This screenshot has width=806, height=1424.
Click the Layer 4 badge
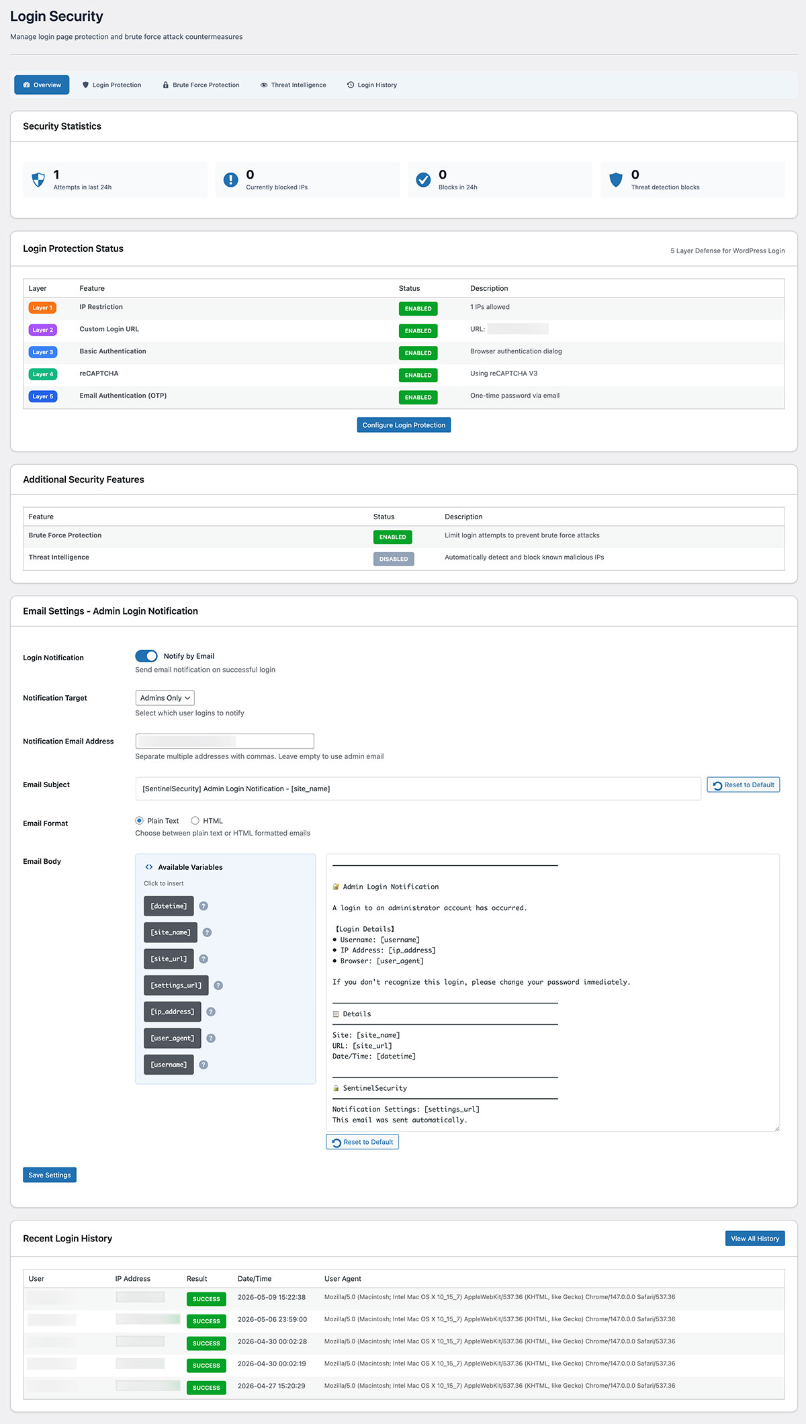point(42,374)
